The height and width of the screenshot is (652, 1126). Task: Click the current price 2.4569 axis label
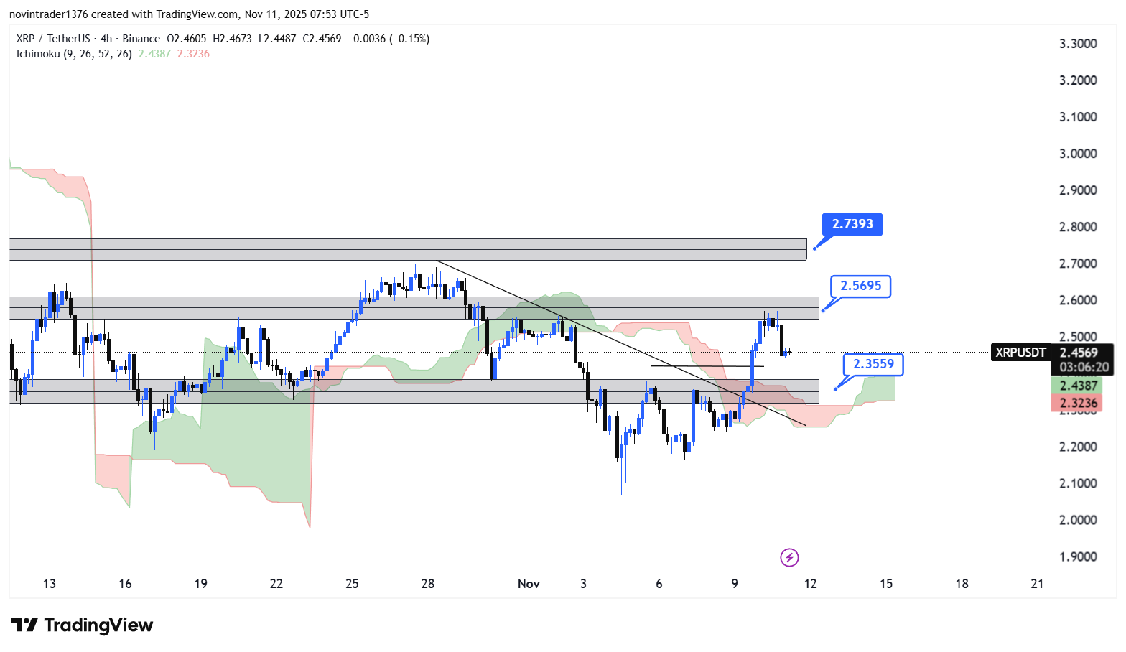(1079, 353)
